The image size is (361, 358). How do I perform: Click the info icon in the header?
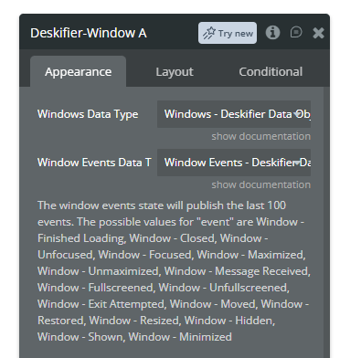[x=272, y=32]
